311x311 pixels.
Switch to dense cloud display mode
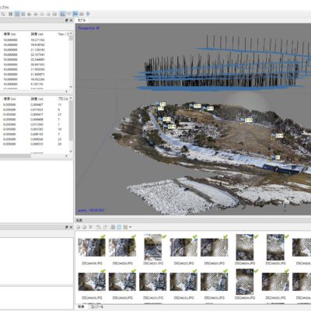coord(17,14)
